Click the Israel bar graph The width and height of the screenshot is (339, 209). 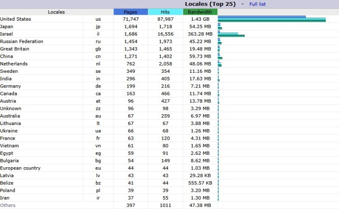tap(231, 34)
